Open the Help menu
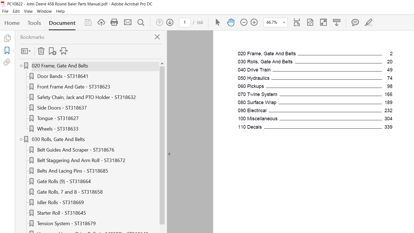This screenshot has width=414, height=233. click(x=60, y=11)
